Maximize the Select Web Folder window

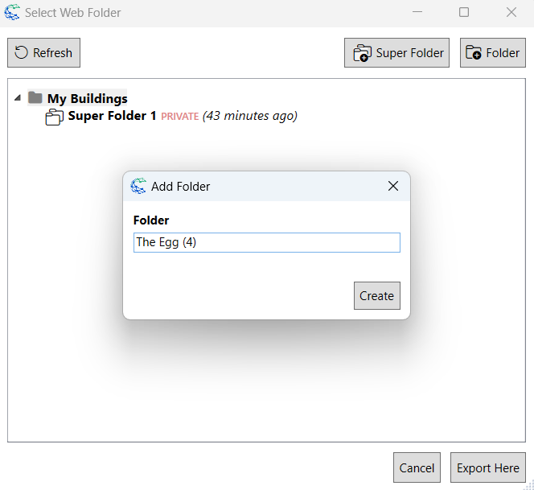pos(464,12)
